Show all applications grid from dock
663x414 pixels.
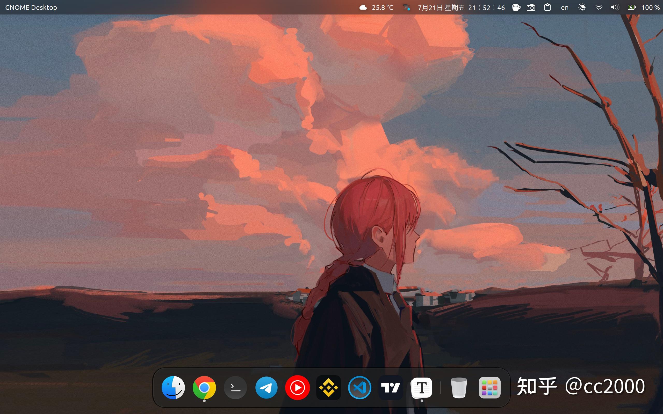tap(489, 387)
